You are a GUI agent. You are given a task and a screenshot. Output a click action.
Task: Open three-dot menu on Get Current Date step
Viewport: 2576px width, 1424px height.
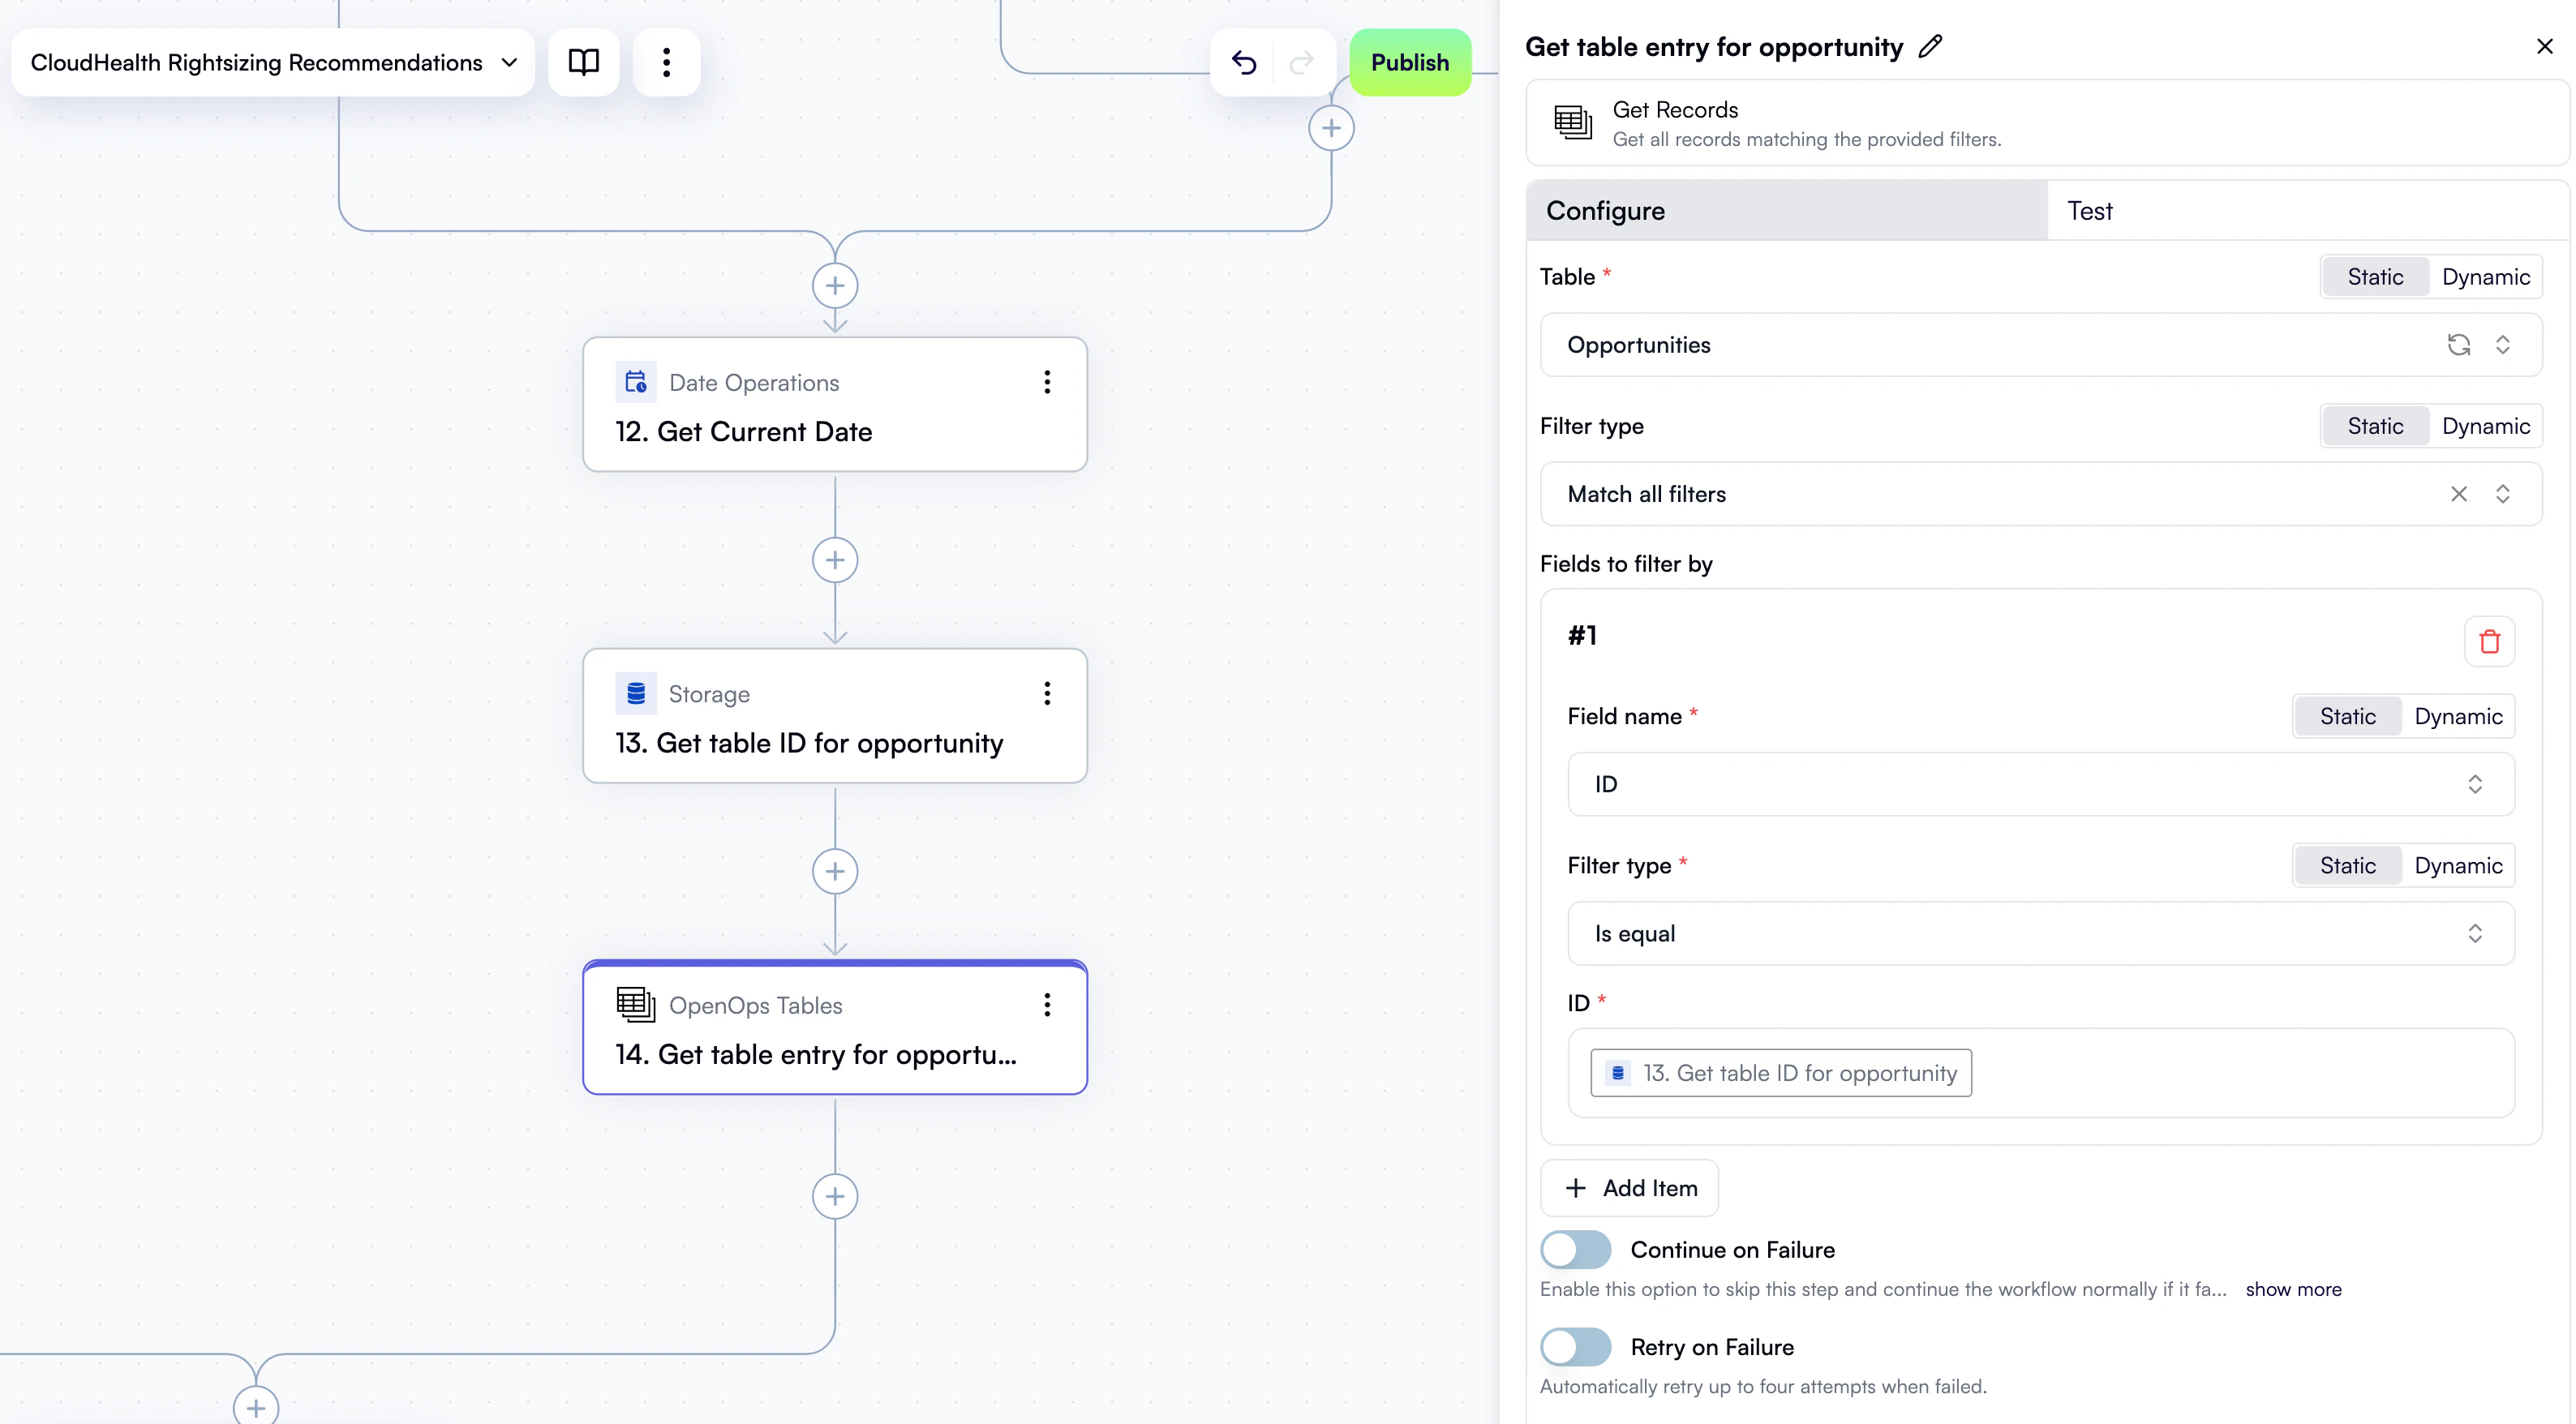tap(1047, 382)
